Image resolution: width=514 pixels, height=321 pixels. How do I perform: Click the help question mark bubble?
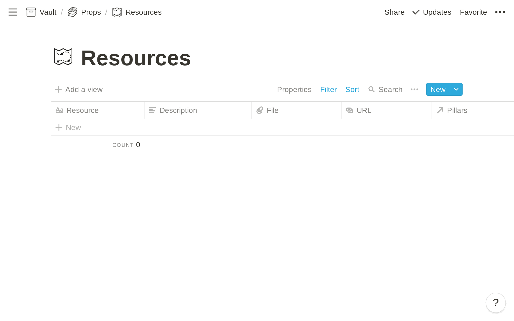tap(496, 303)
